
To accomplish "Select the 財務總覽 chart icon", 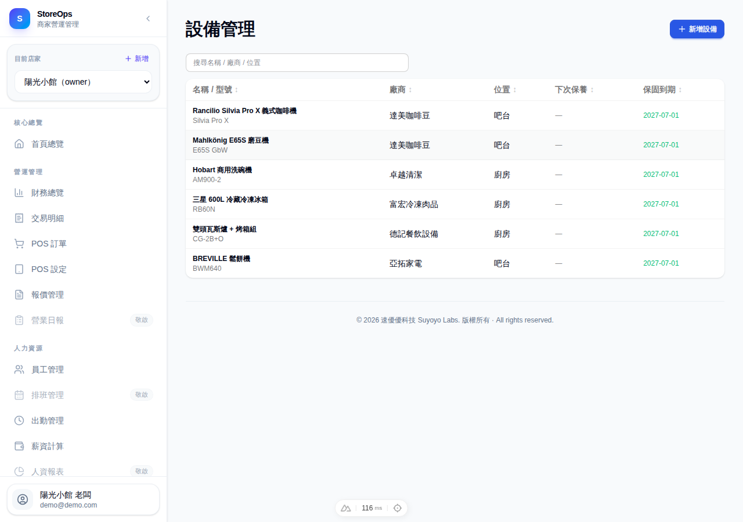I will click(19, 193).
